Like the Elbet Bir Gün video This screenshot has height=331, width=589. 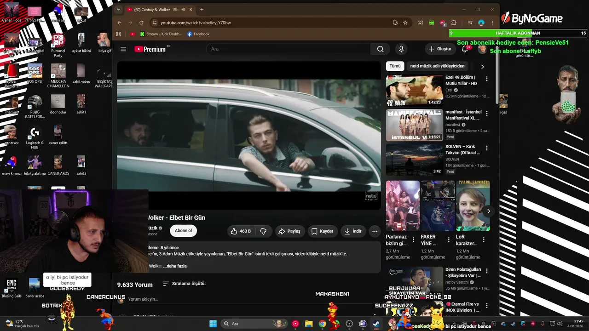point(242,231)
